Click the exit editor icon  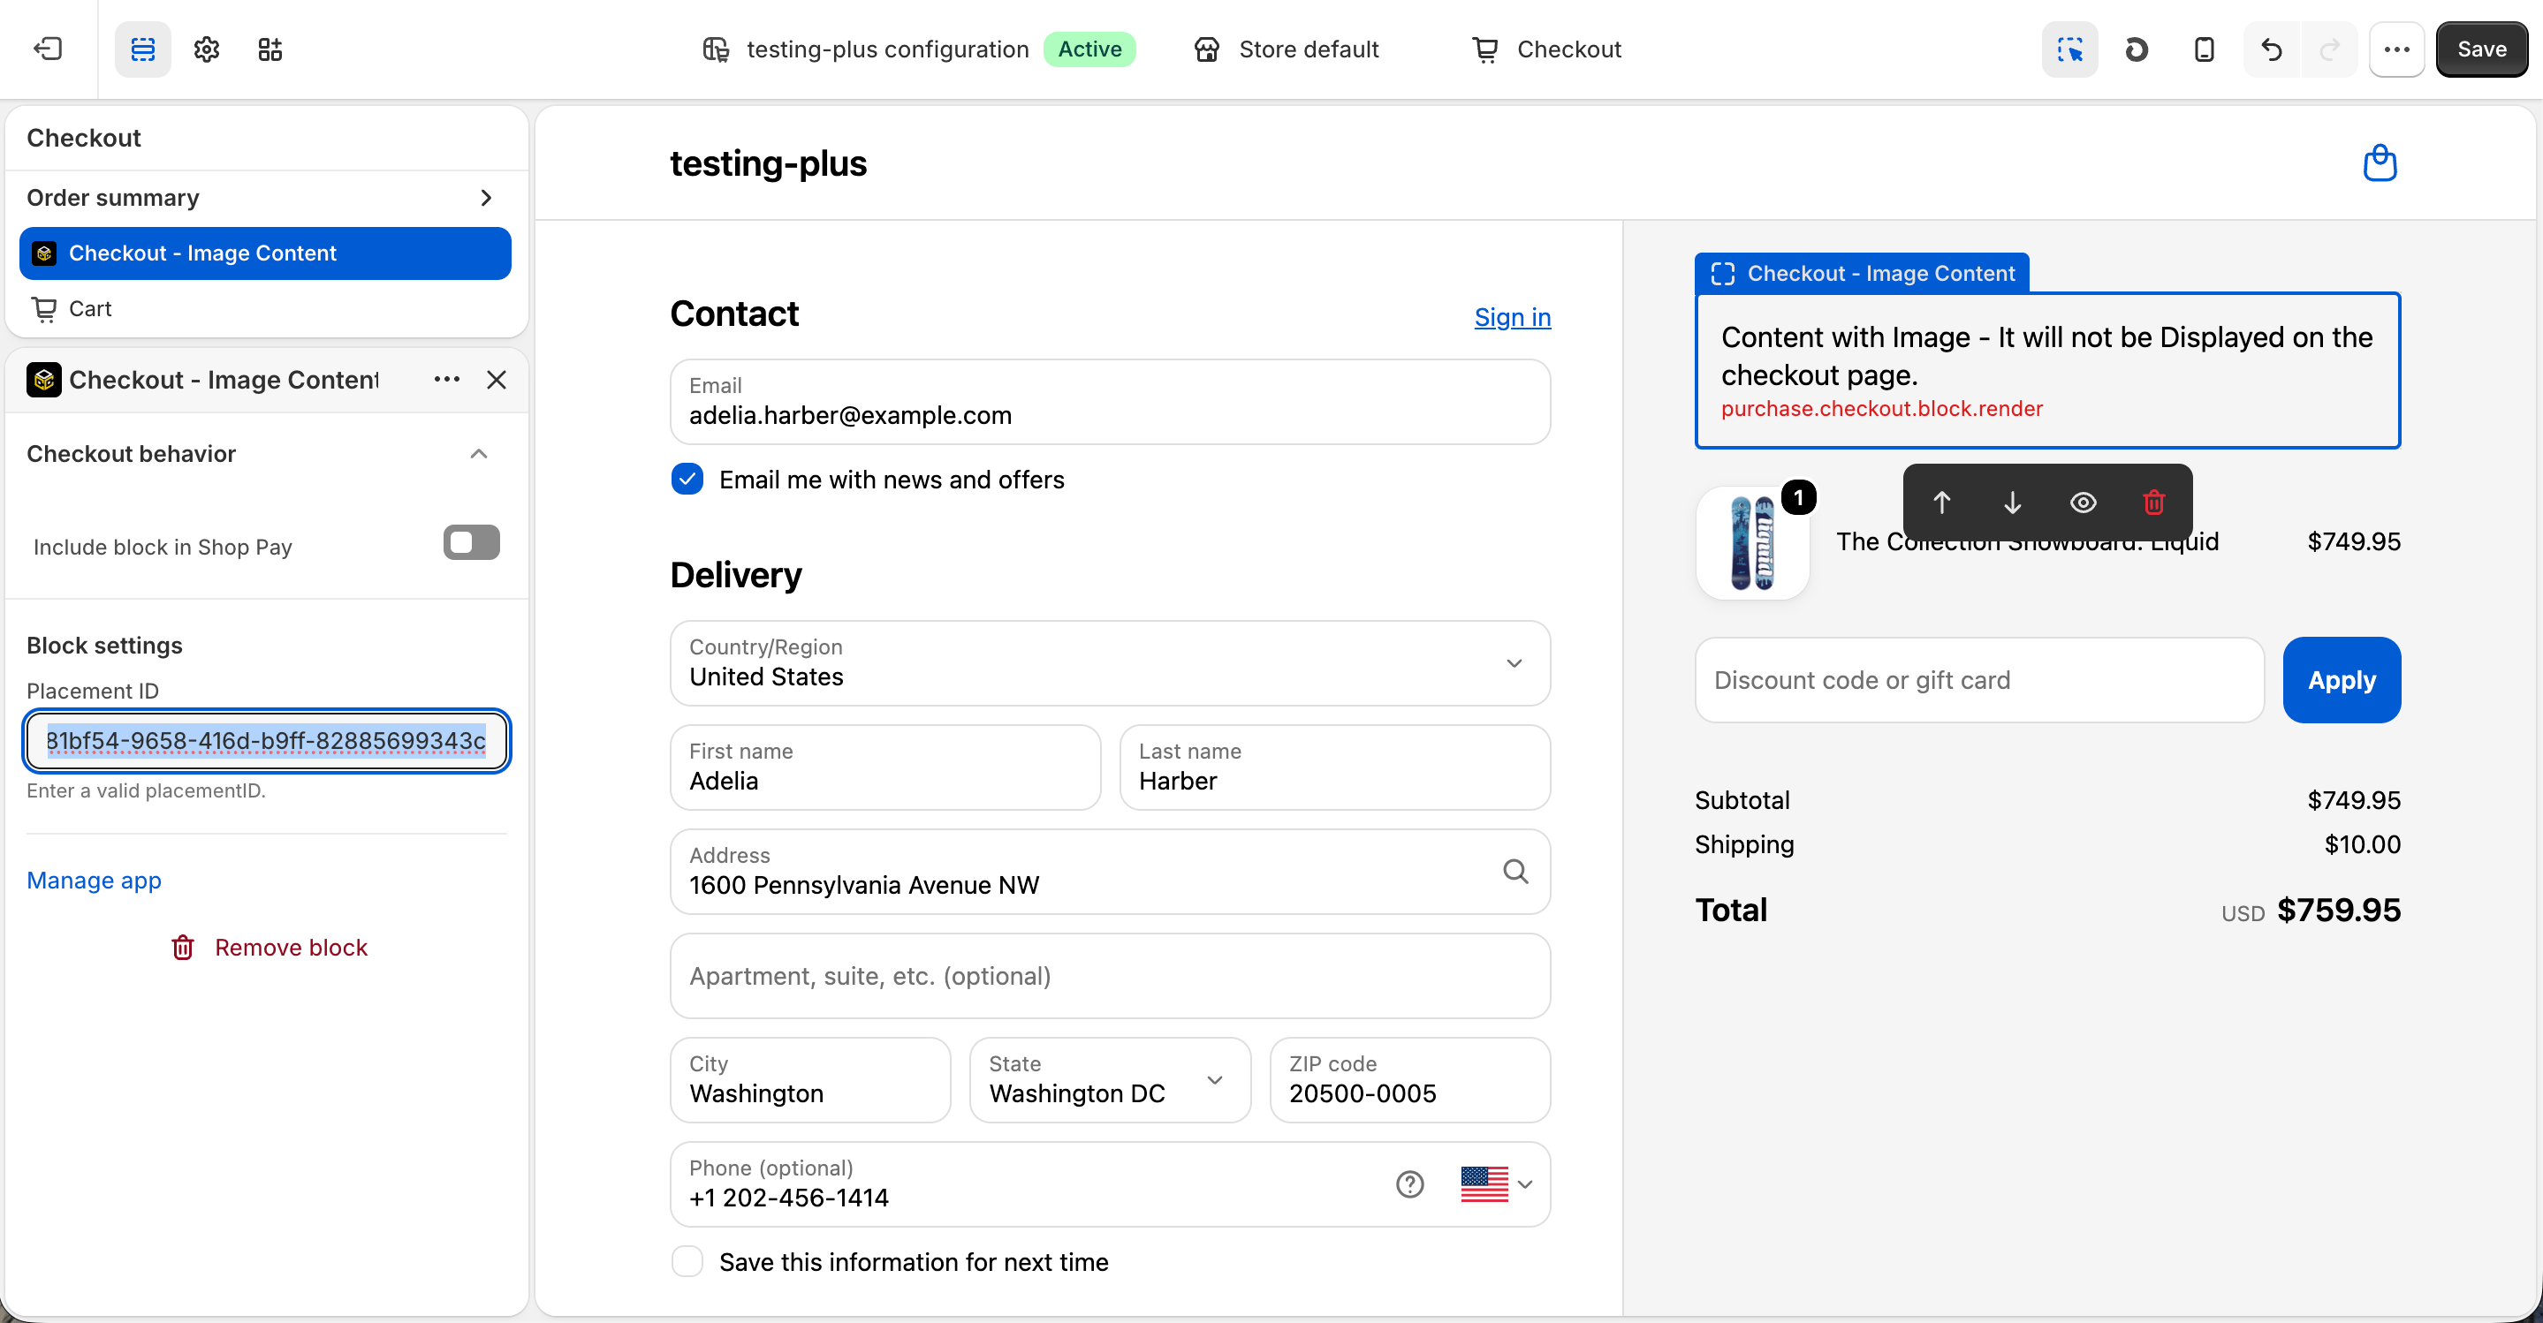tap(48, 49)
